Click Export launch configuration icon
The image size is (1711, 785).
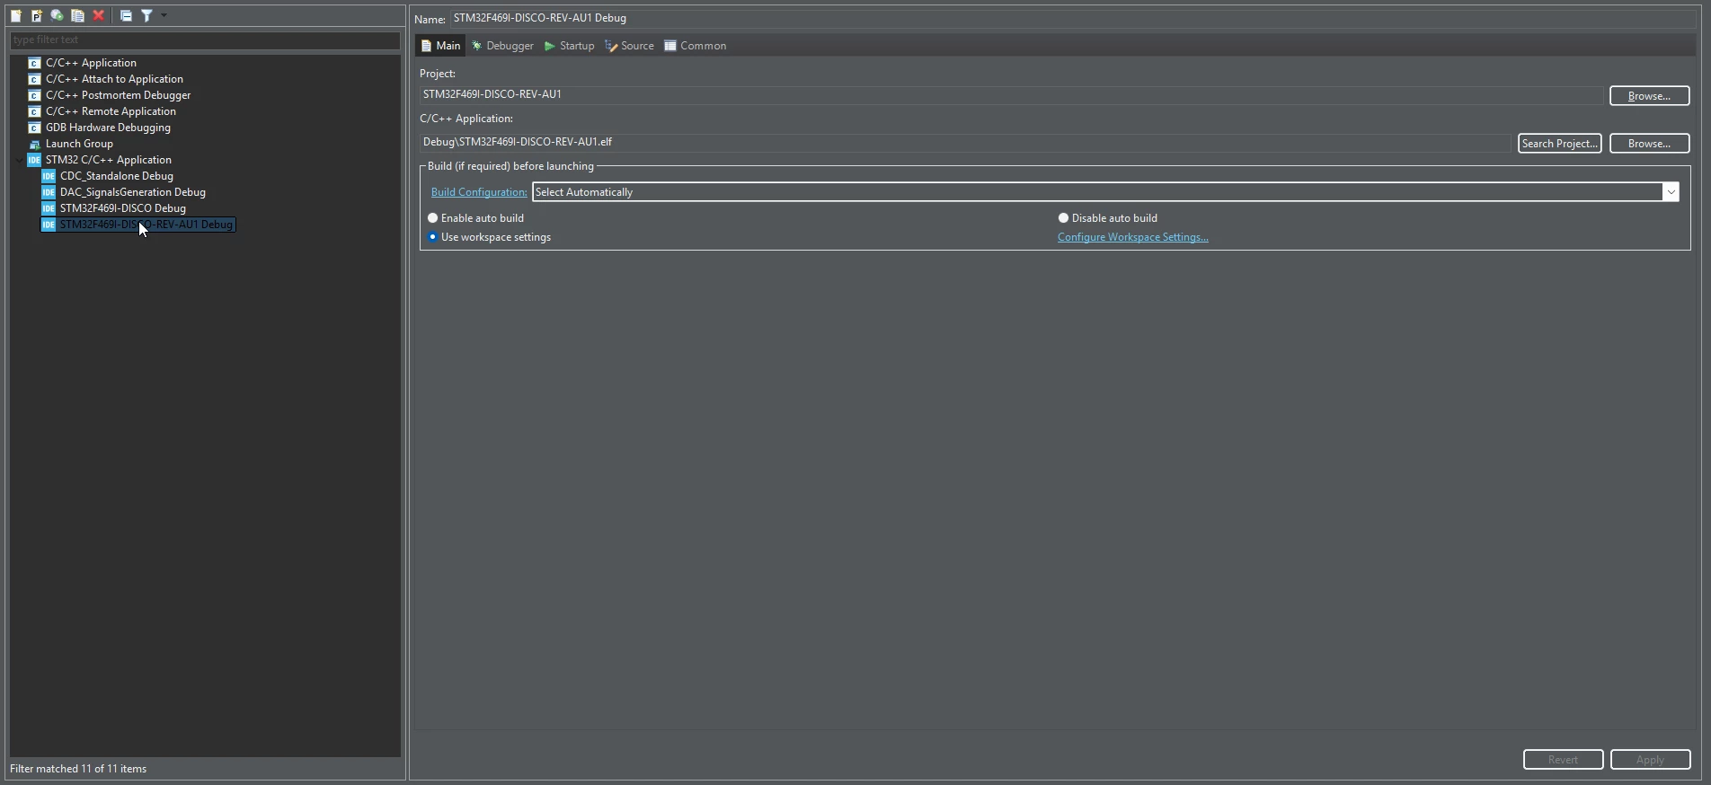point(58,15)
